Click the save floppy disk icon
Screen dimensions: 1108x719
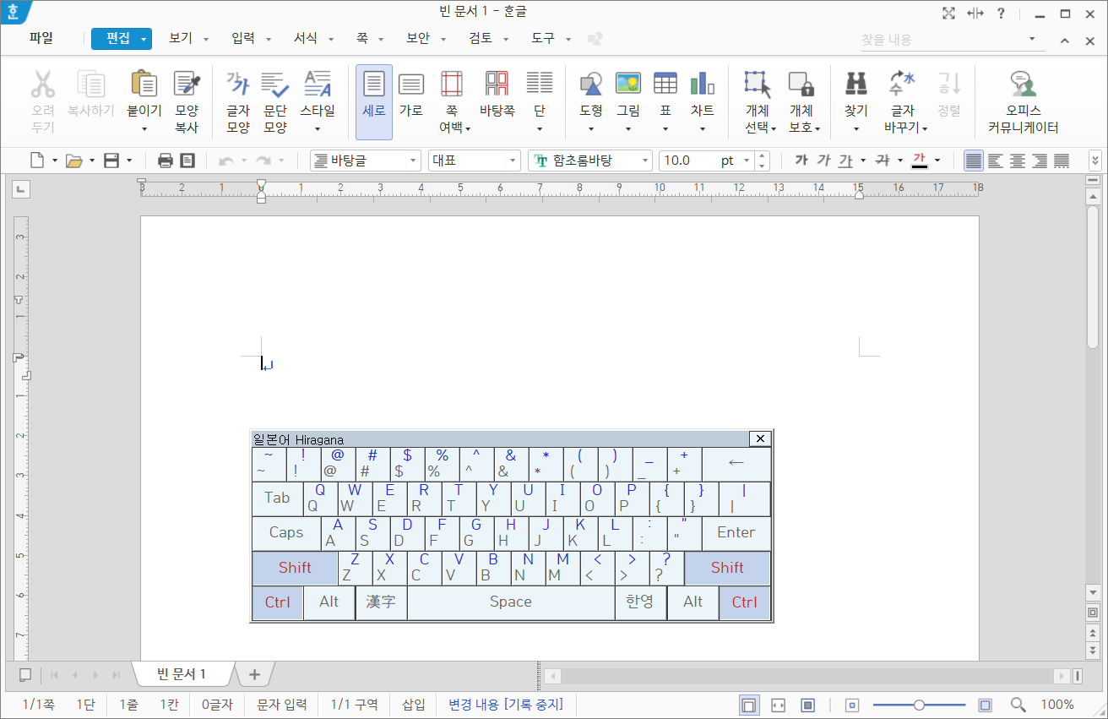coord(111,161)
